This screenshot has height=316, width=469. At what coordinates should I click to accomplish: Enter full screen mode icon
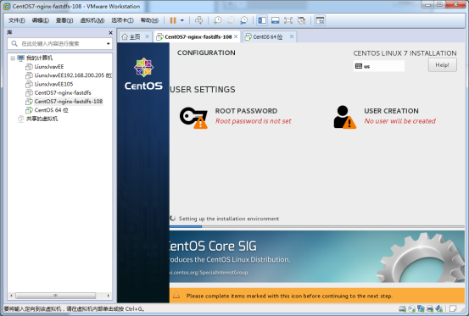pos(288,20)
